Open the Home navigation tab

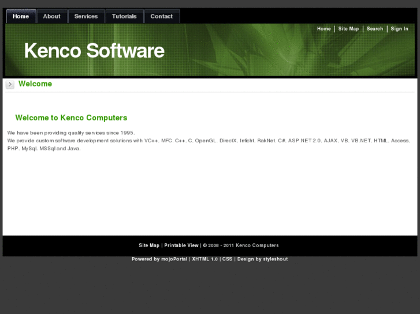tap(21, 16)
